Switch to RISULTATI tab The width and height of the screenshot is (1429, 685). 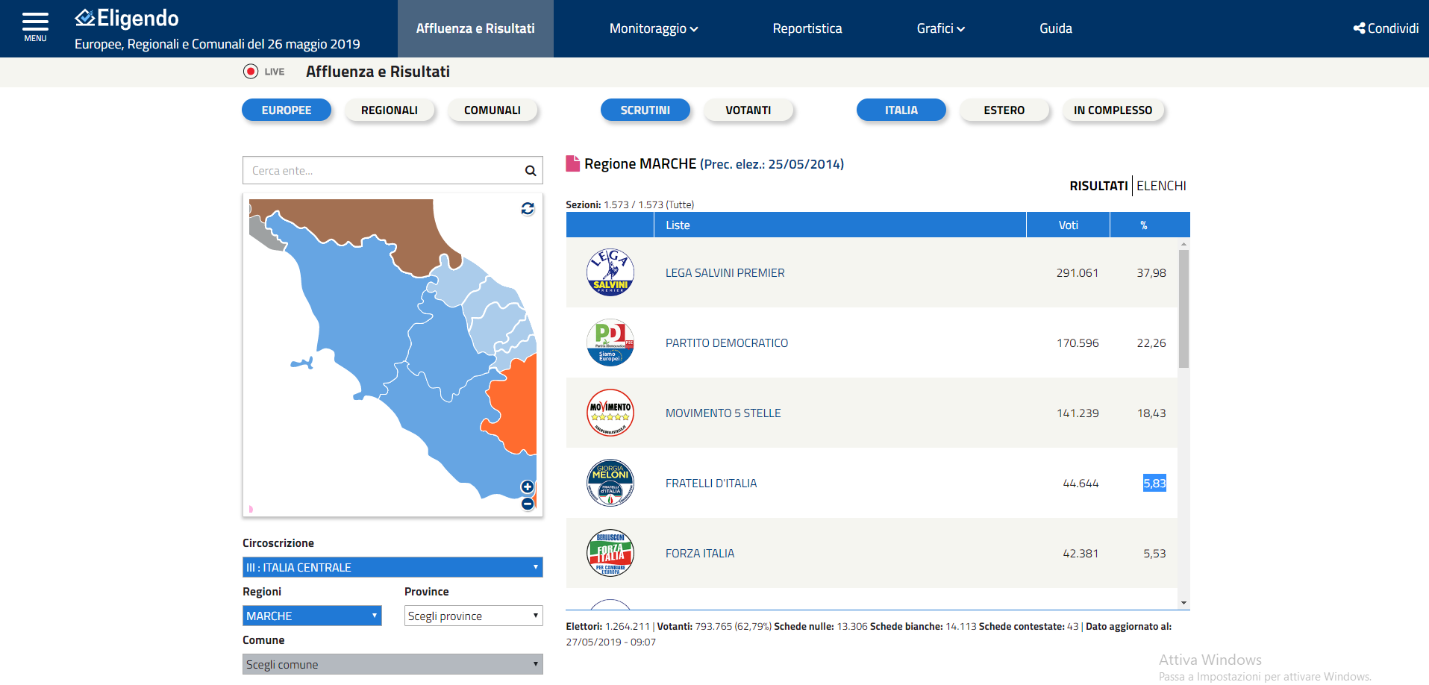[x=1098, y=186]
